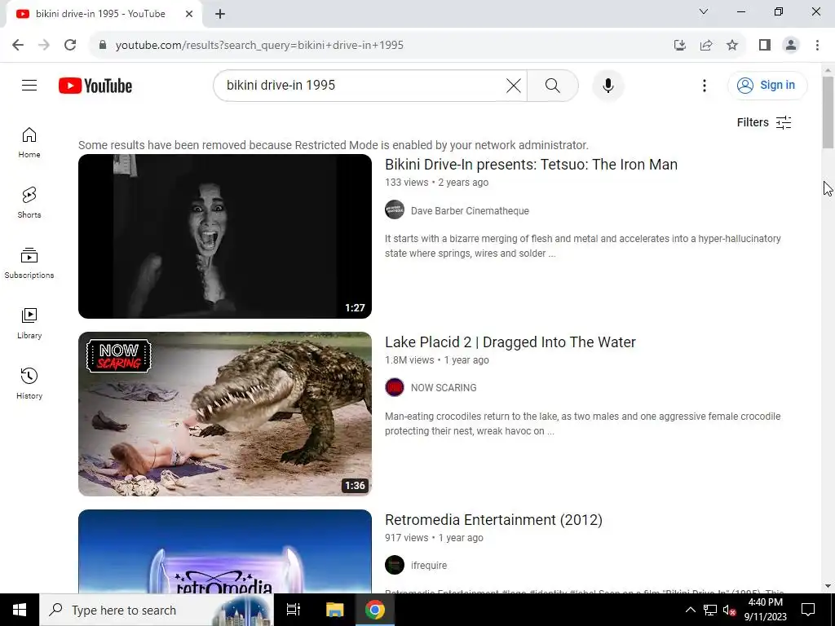Click the Tetsuo description text snippet
Image resolution: width=835 pixels, height=626 pixels.
582,246
